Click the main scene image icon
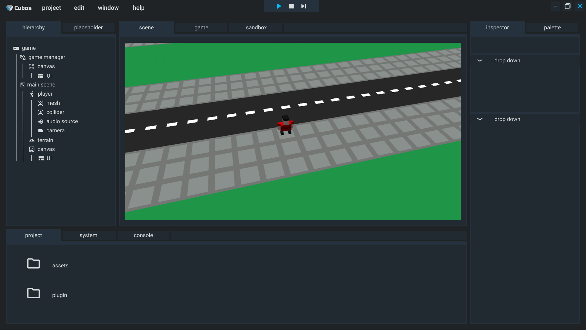The image size is (586, 330). click(x=23, y=85)
